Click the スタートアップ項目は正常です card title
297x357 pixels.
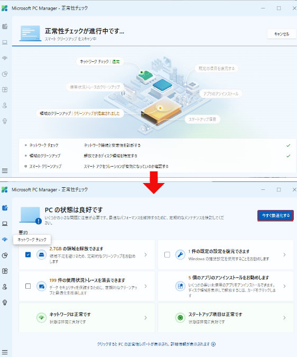pos(215,314)
